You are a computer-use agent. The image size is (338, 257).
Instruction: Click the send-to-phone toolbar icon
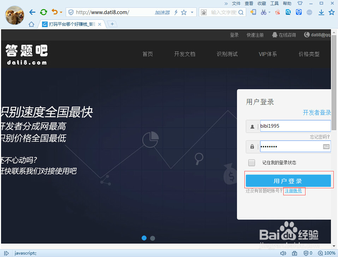(254, 12)
